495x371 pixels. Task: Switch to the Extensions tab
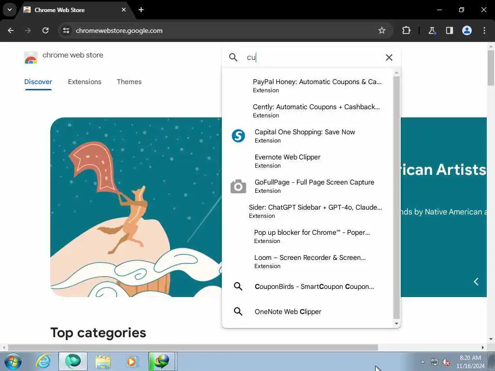coord(85,82)
